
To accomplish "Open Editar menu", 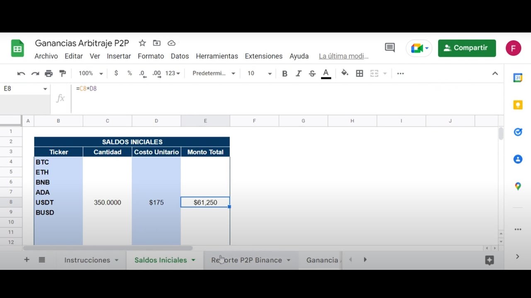I will click(74, 56).
